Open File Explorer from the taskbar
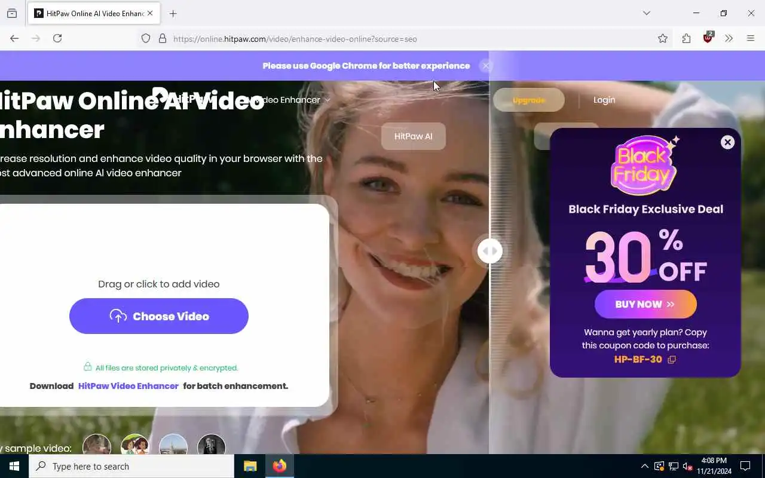The image size is (765, 478). point(250,466)
